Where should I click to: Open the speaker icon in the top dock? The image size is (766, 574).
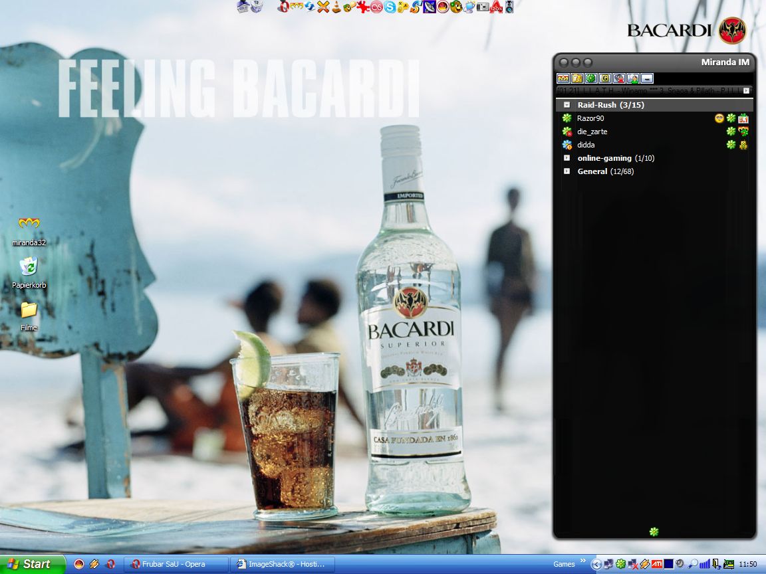click(x=509, y=7)
